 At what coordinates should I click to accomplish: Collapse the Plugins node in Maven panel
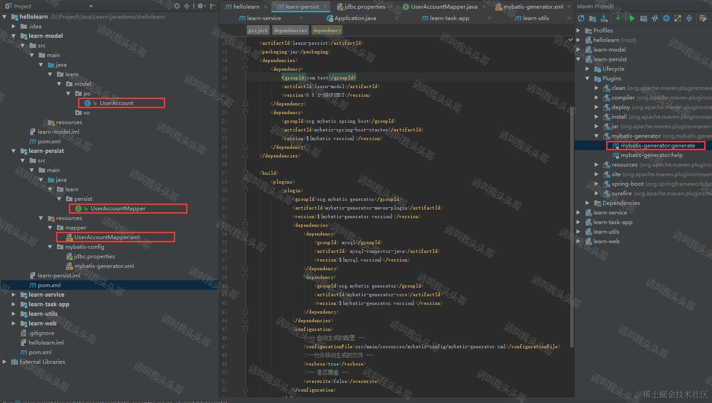coord(587,78)
